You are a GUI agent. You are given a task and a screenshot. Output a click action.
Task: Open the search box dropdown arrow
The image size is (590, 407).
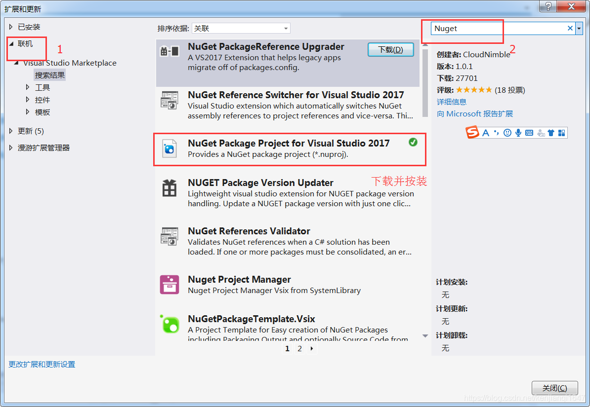(x=579, y=28)
